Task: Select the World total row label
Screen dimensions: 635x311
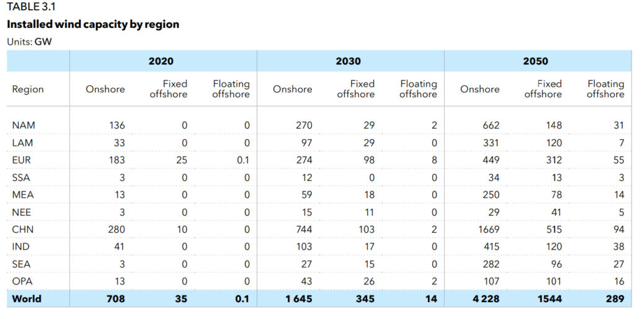Action: (x=27, y=299)
